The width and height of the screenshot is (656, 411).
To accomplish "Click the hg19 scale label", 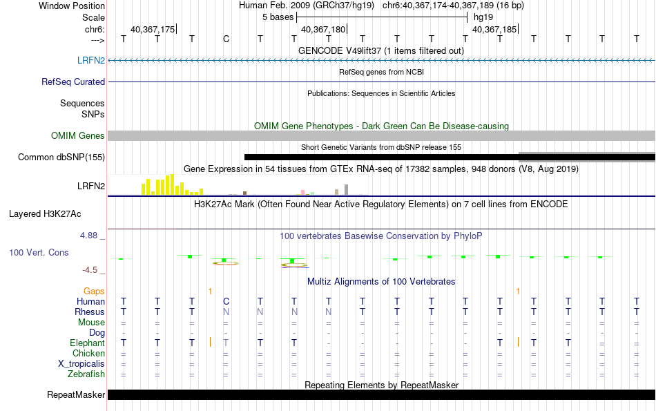I will pyautogui.click(x=483, y=17).
